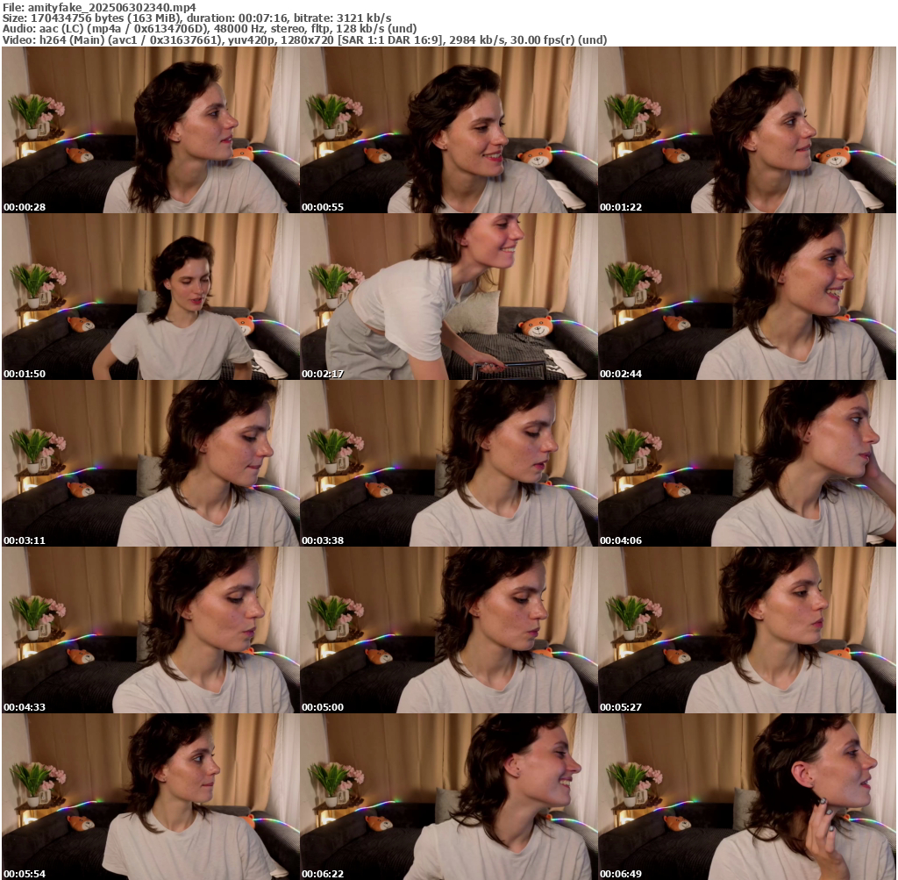
Task: Select the thumbnail frame at 00:04:06
Action: [747, 463]
